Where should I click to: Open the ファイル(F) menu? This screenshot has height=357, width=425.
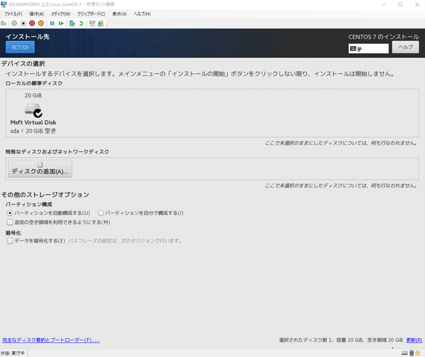point(13,14)
